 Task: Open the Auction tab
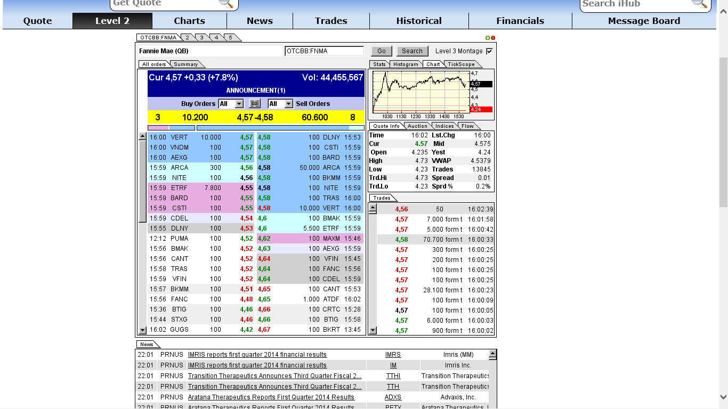(x=417, y=126)
